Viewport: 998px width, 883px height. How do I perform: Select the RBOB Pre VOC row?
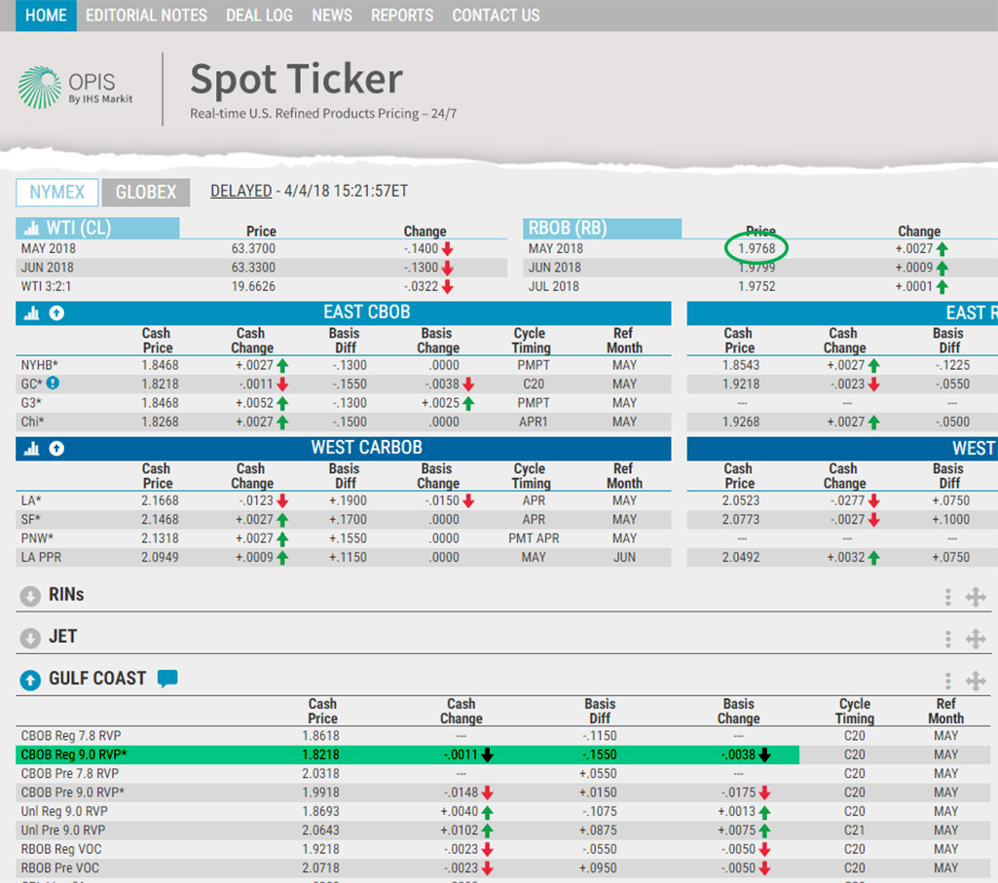(502, 867)
